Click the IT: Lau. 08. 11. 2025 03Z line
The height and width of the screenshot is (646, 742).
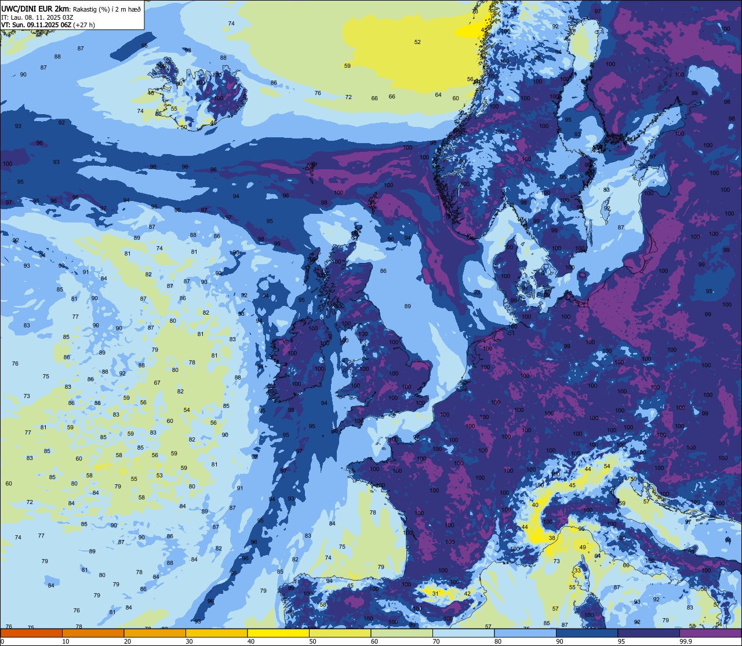tap(37, 17)
